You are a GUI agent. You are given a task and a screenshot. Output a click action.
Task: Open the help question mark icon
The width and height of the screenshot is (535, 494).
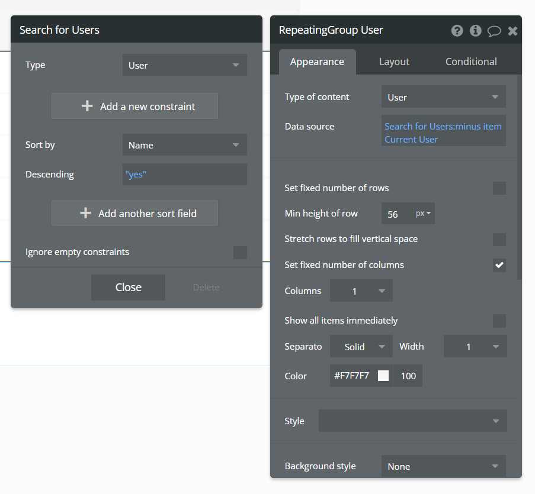pyautogui.click(x=457, y=31)
